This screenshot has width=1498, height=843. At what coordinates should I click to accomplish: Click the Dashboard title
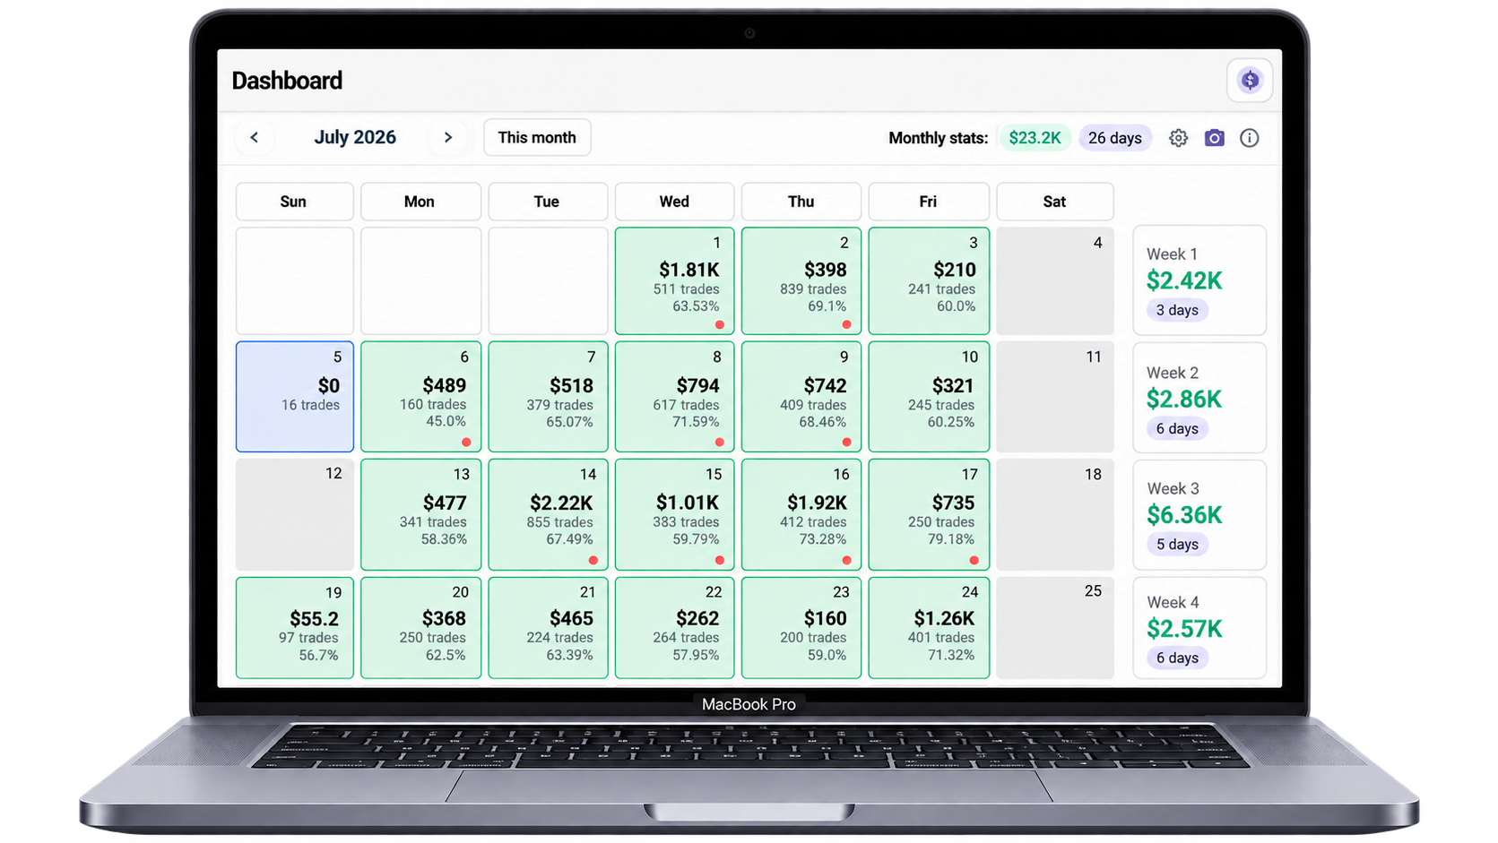287,81
